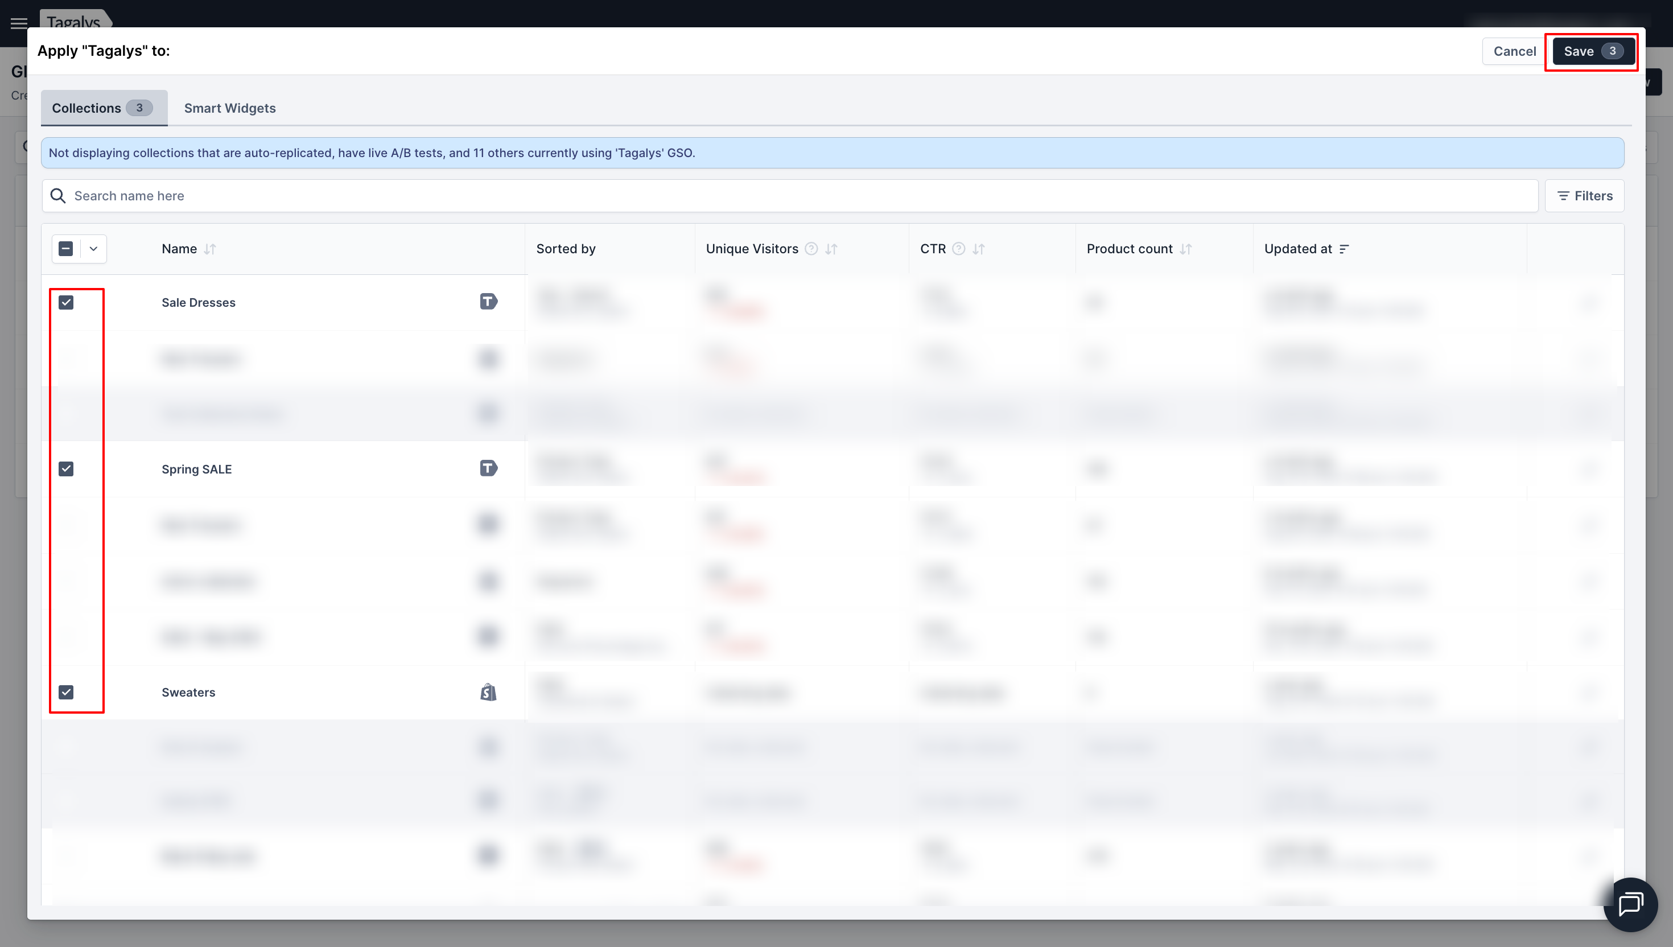Click the CTR help icon
This screenshot has height=947, width=1673.
click(958, 249)
